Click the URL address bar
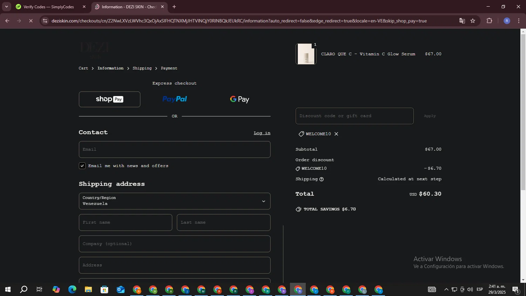The image size is (526, 296). click(x=239, y=21)
